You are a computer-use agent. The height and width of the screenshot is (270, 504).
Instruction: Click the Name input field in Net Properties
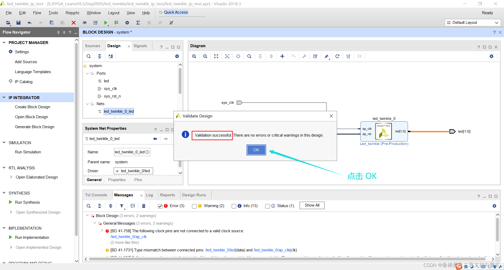tap(132, 152)
